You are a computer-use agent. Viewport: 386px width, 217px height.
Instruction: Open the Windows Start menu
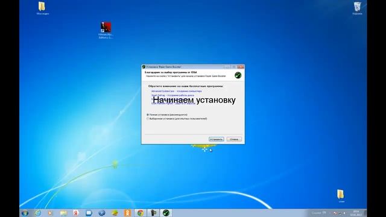tap(25, 213)
